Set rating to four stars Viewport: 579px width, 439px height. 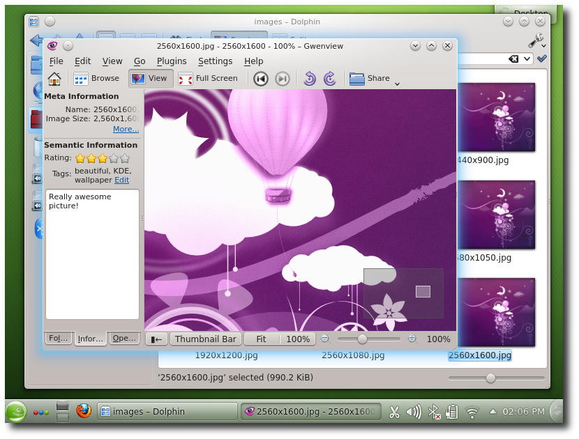(x=114, y=158)
